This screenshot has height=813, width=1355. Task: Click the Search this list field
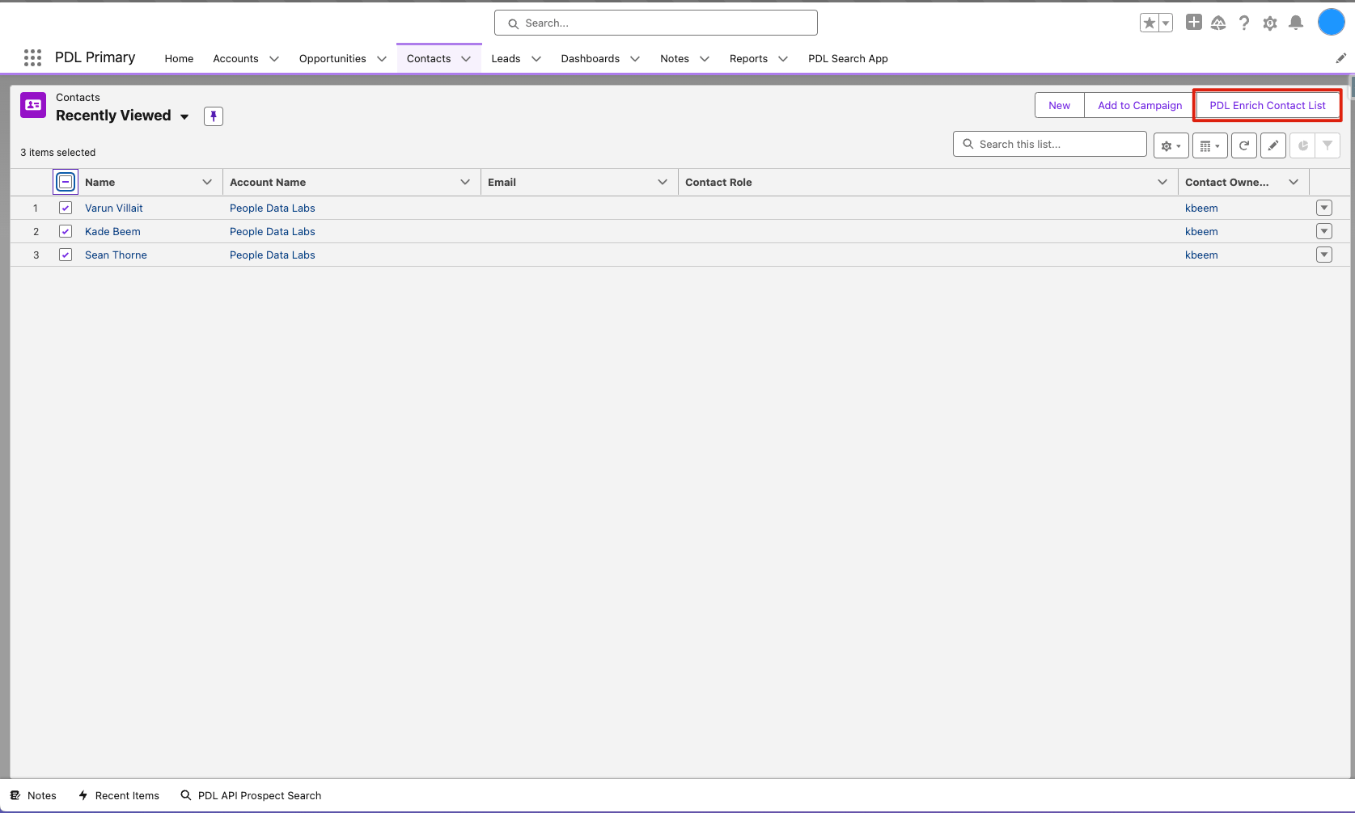[1050, 144]
